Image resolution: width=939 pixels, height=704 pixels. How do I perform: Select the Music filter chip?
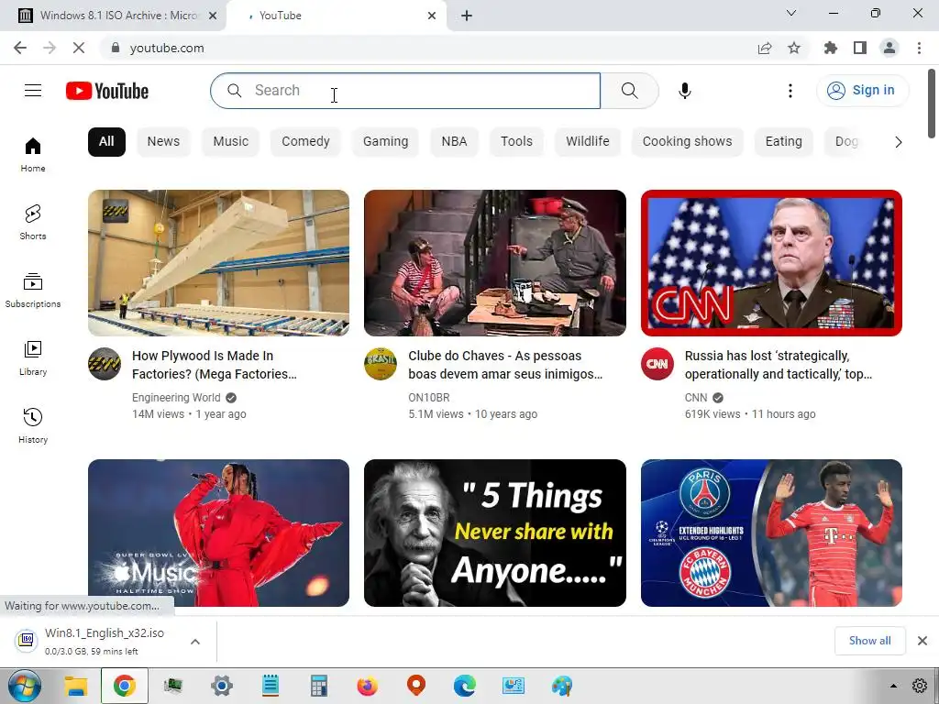[x=230, y=142]
